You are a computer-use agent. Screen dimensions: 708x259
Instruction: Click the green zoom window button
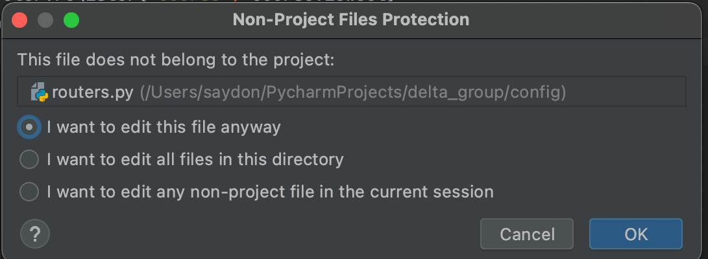pyautogui.click(x=71, y=20)
